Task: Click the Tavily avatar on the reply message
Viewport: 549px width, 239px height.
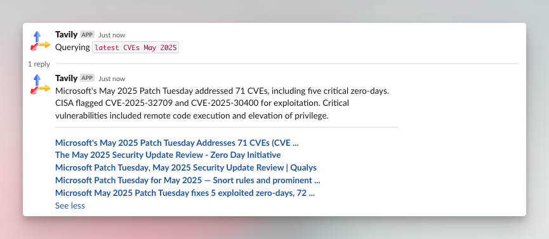Action: tap(40, 84)
